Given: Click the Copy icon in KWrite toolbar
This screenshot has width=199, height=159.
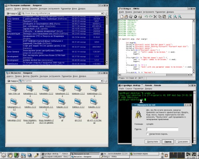Looking at the screenshot, I should (160, 17).
